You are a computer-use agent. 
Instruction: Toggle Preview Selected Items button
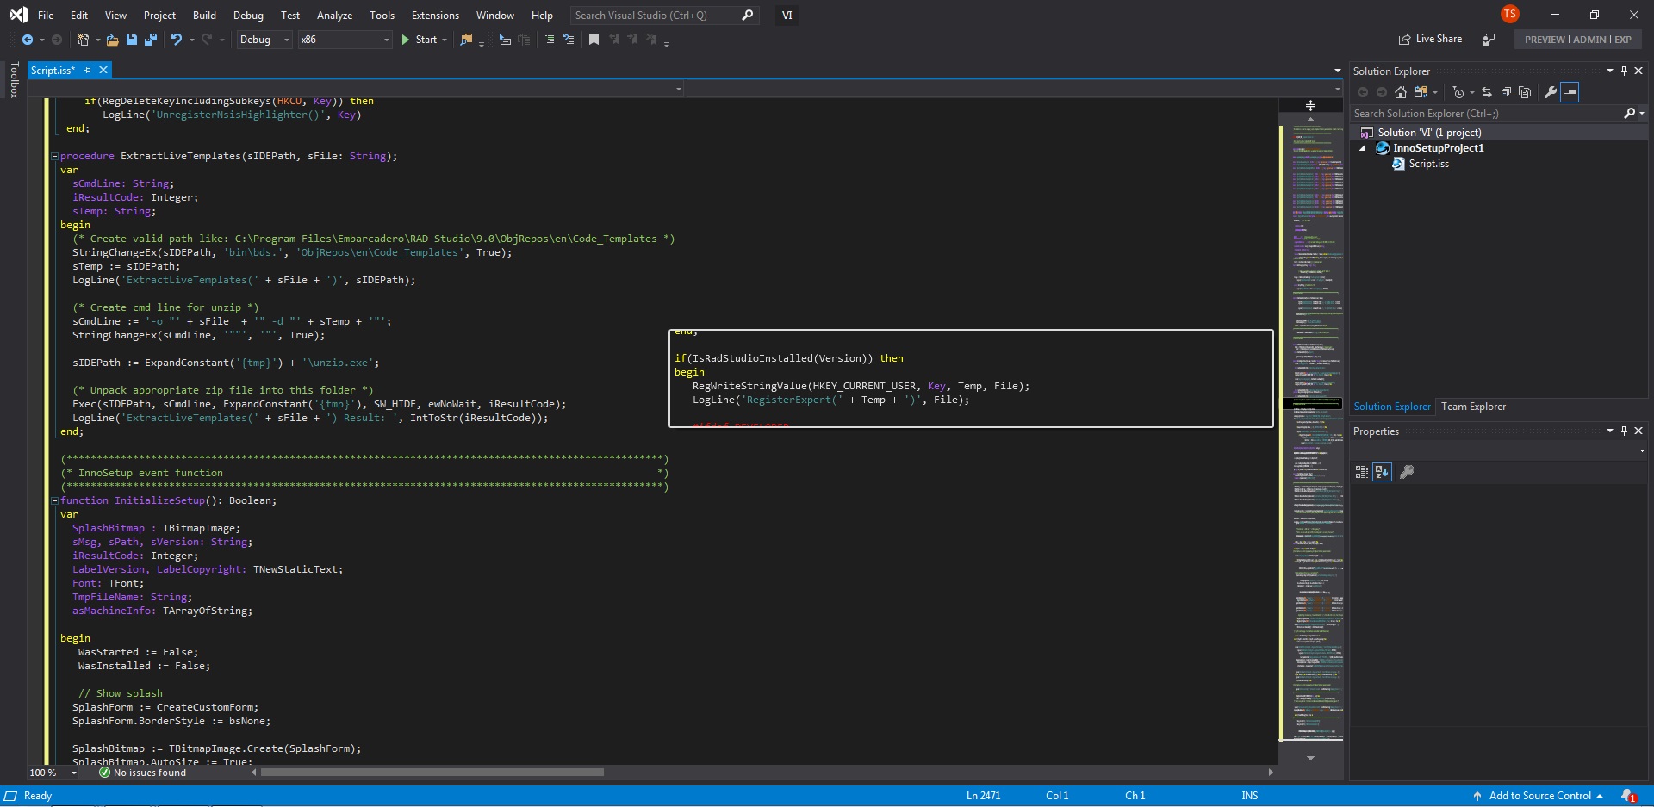(x=1570, y=92)
